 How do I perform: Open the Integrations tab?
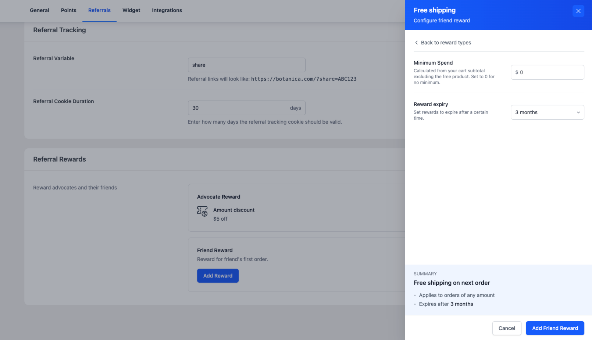pos(167,10)
